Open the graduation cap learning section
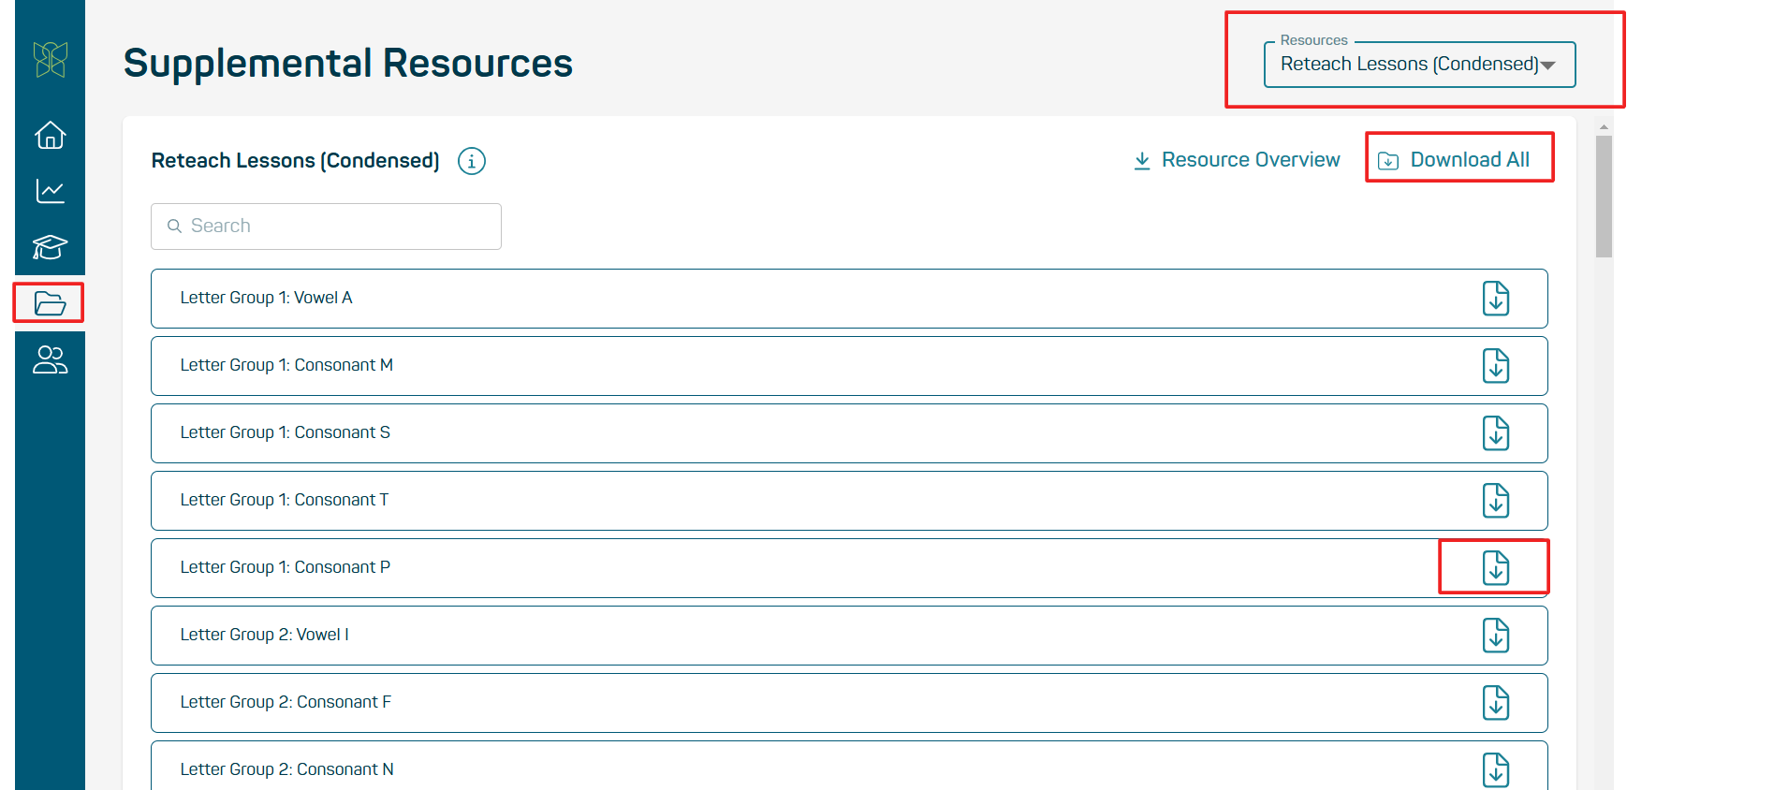 (x=50, y=247)
